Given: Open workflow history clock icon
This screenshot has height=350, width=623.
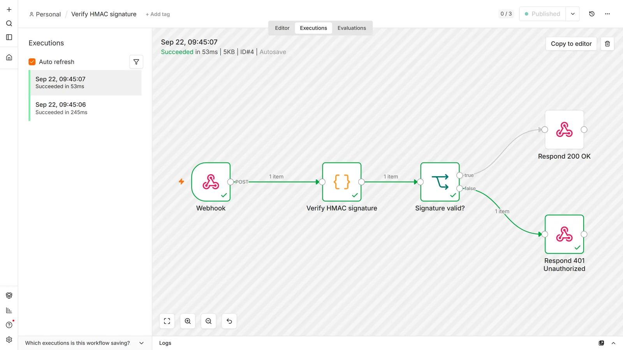Looking at the screenshot, I should coord(592,14).
